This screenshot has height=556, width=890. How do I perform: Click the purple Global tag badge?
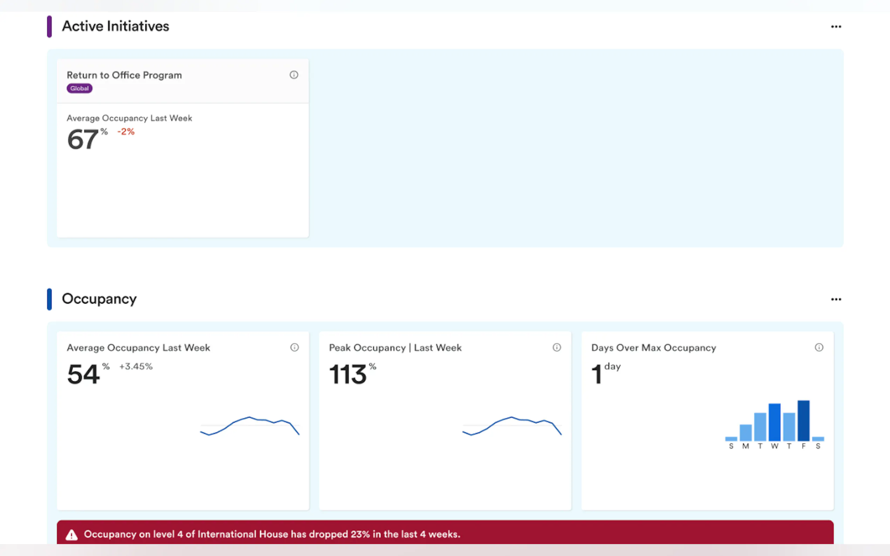click(80, 89)
